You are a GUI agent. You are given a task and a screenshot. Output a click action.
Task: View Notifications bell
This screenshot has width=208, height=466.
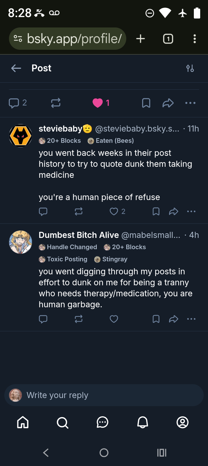pyautogui.click(x=142, y=422)
